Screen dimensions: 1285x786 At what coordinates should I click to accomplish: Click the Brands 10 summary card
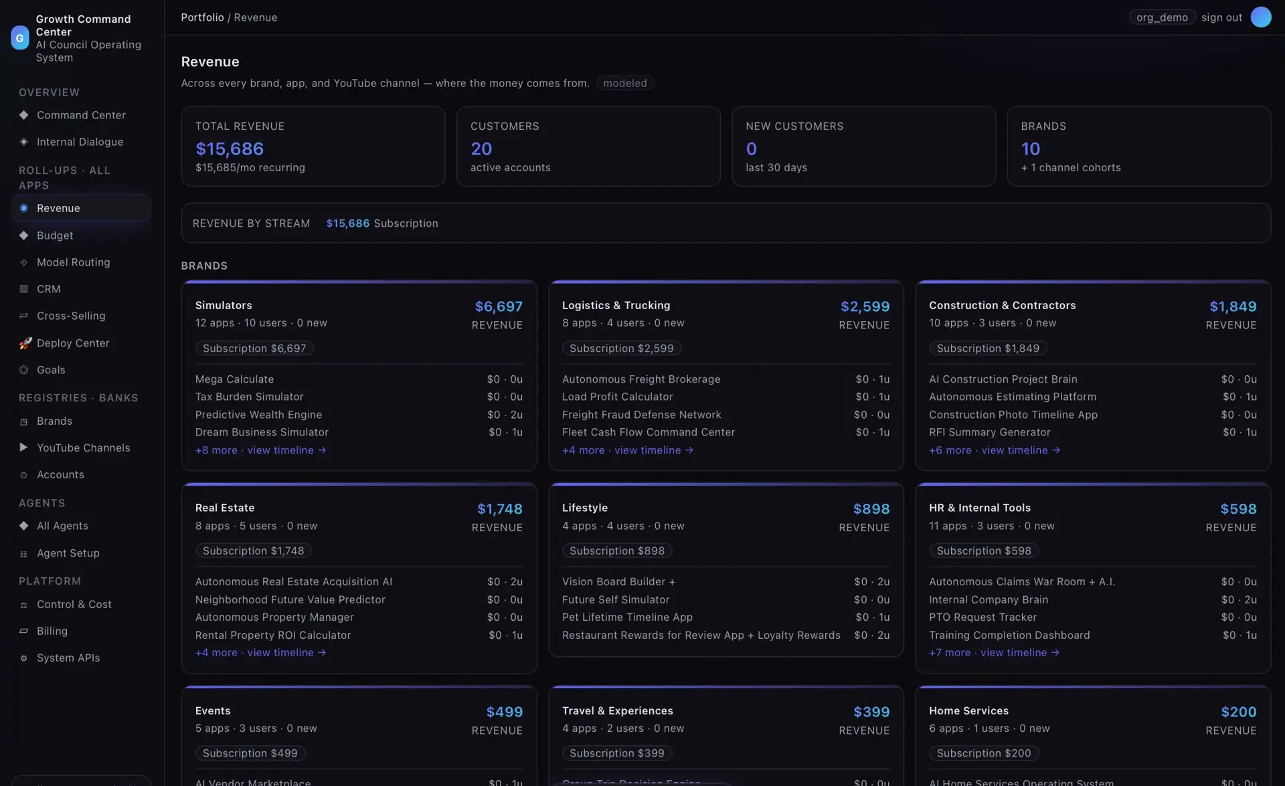pyautogui.click(x=1138, y=146)
